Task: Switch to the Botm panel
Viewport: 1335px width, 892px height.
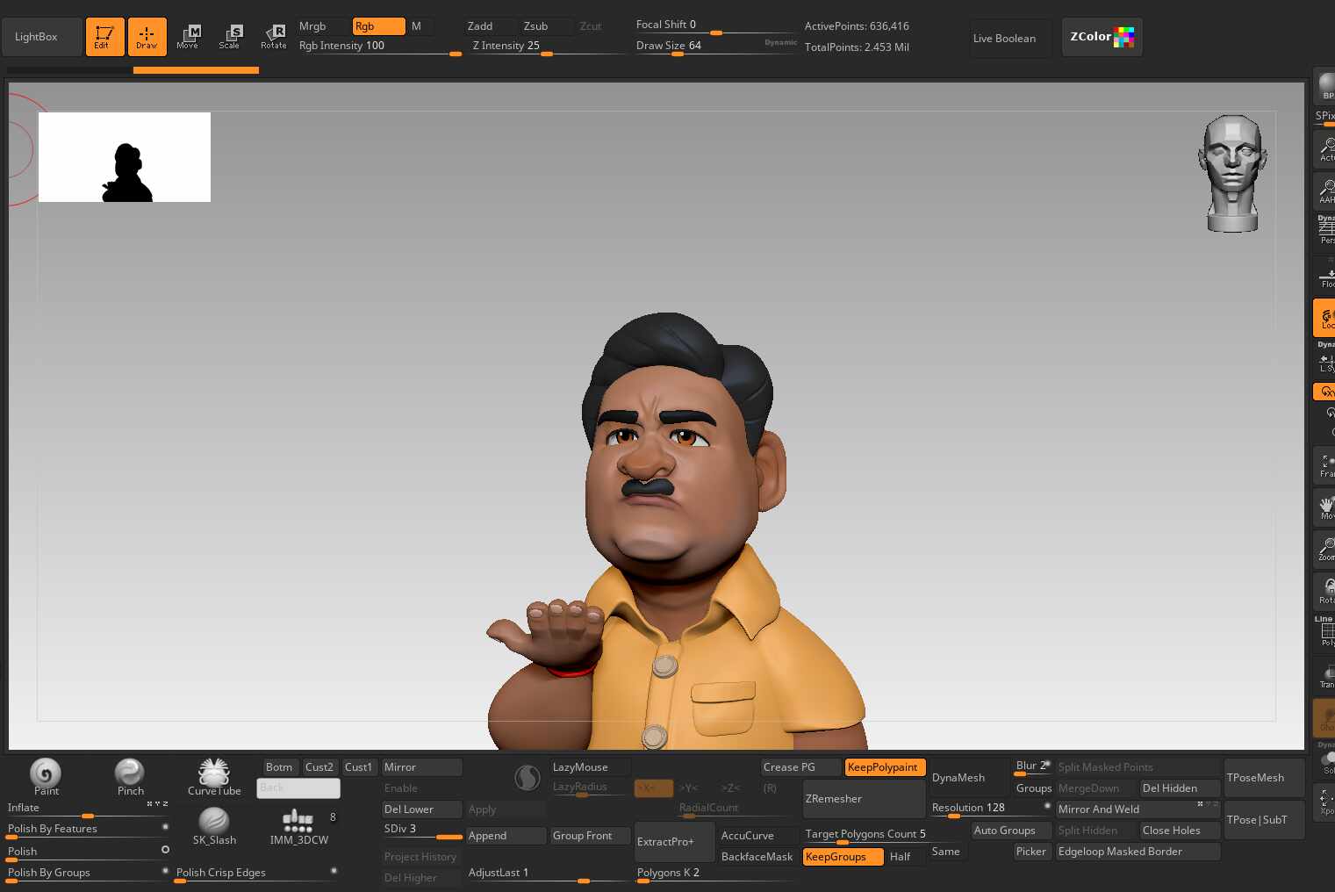Action: pos(279,767)
